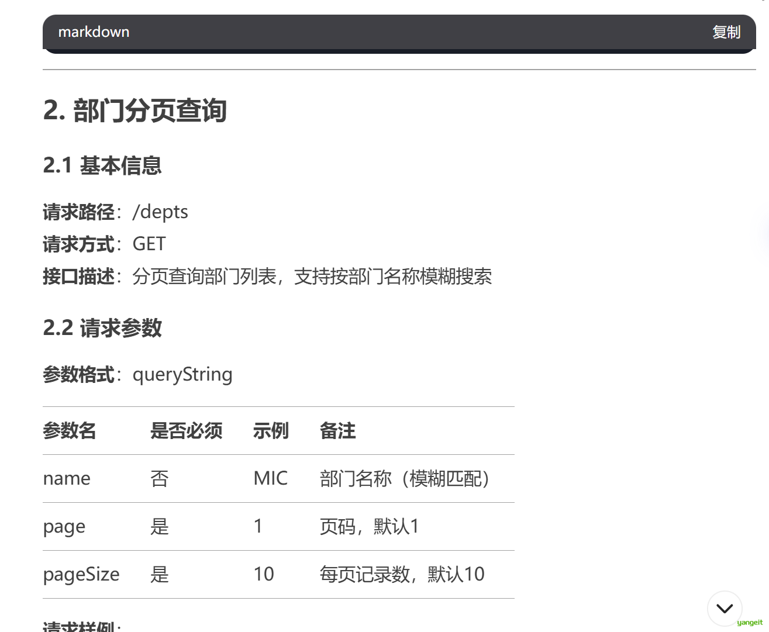Screen dimensions: 769x632
Task: Select the request path '/depts'
Action: click(160, 212)
